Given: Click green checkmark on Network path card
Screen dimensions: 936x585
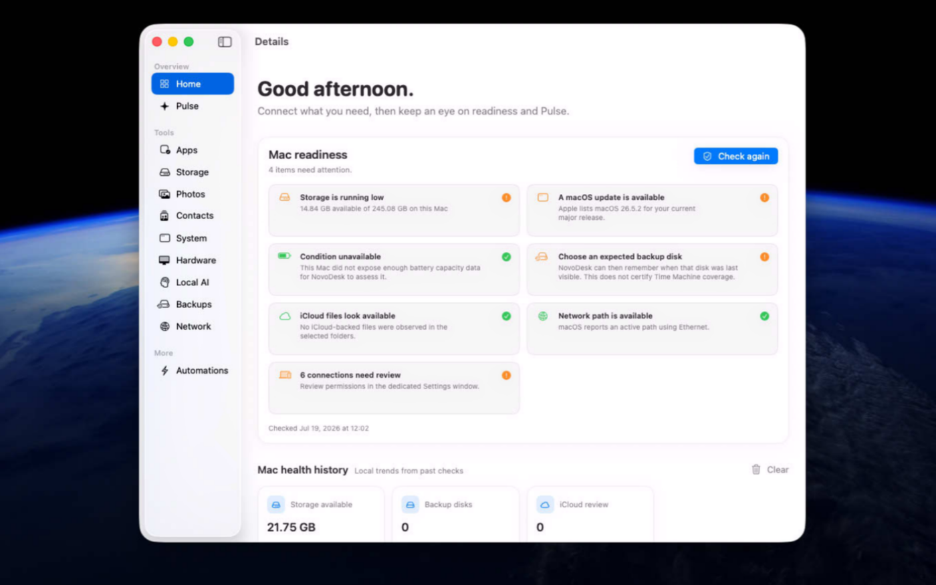Looking at the screenshot, I should pyautogui.click(x=764, y=316).
